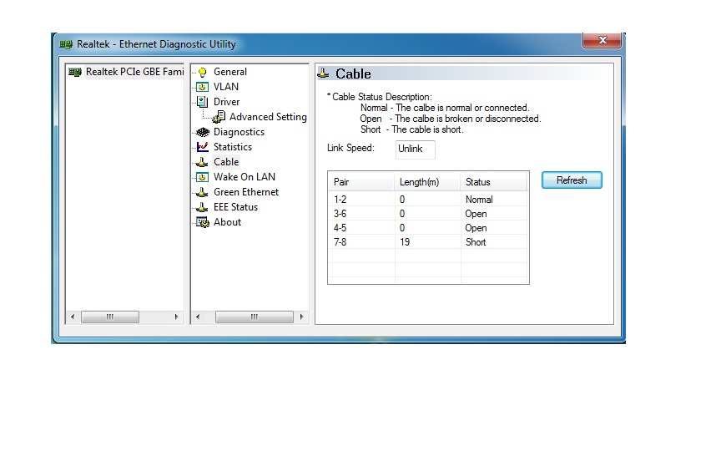Select the pair 4-5 row

427,228
